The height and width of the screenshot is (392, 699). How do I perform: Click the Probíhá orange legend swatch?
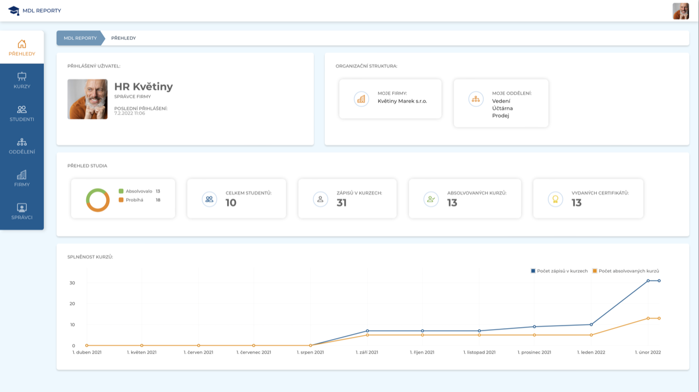[121, 200]
